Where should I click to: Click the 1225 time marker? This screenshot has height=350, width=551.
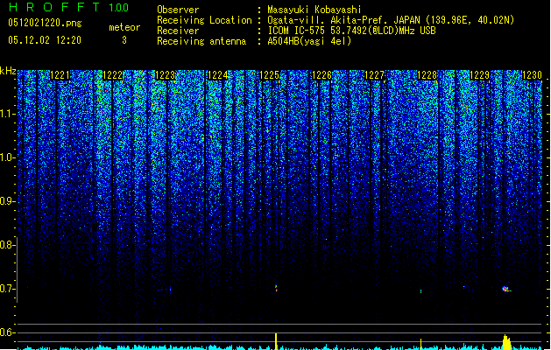tap(269, 75)
